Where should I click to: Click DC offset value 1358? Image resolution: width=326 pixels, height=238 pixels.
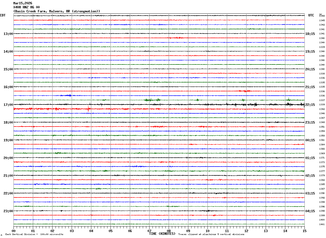point(322,136)
